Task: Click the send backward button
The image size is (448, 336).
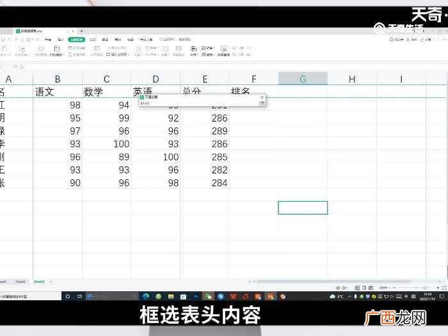Action: (x=241, y=54)
